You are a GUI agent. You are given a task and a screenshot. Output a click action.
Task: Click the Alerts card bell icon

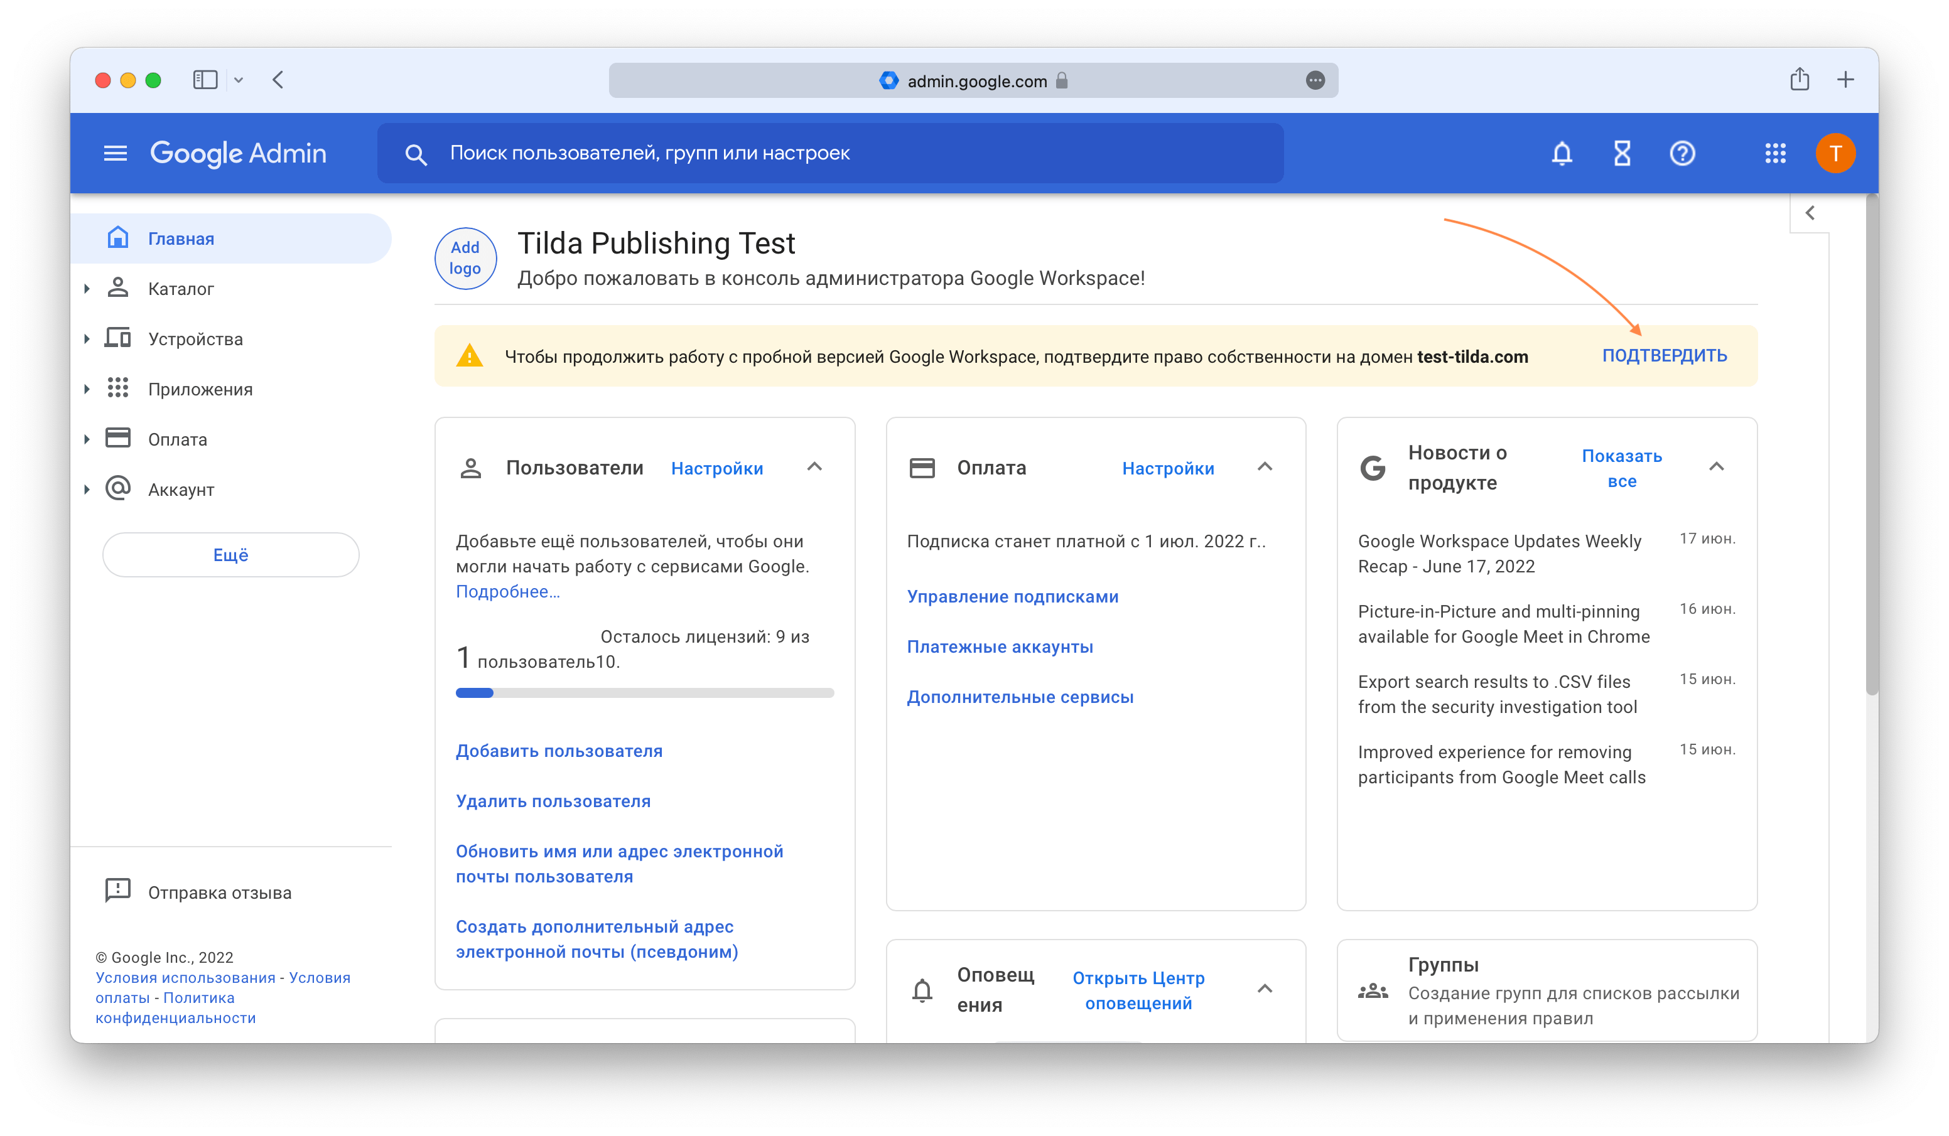[x=922, y=990]
